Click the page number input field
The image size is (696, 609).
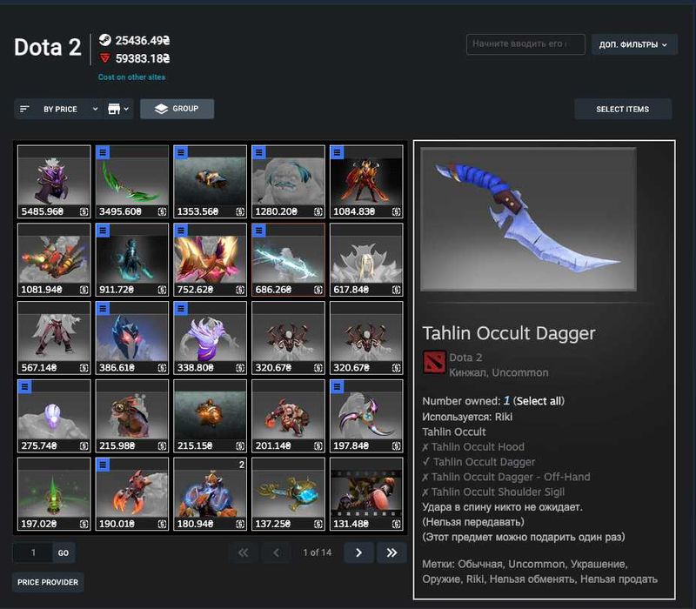point(33,552)
